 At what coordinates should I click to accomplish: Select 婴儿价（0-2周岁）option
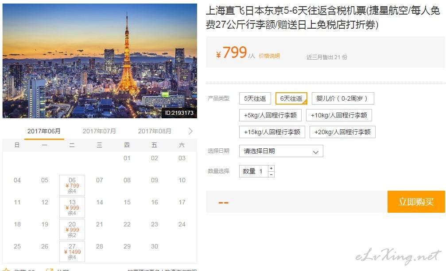tap(343, 98)
